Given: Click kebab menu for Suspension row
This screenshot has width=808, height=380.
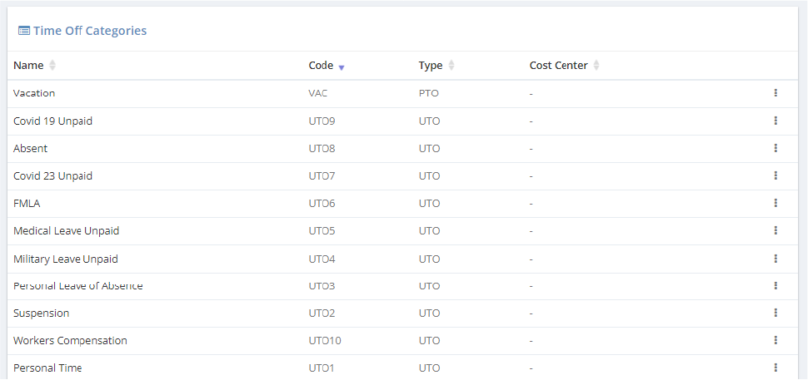Looking at the screenshot, I should [776, 313].
